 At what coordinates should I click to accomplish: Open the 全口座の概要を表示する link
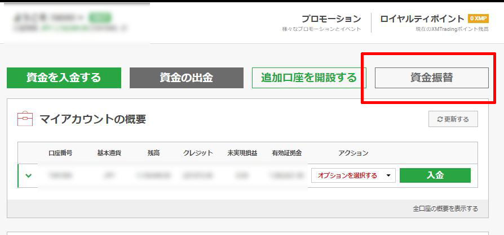point(445,209)
